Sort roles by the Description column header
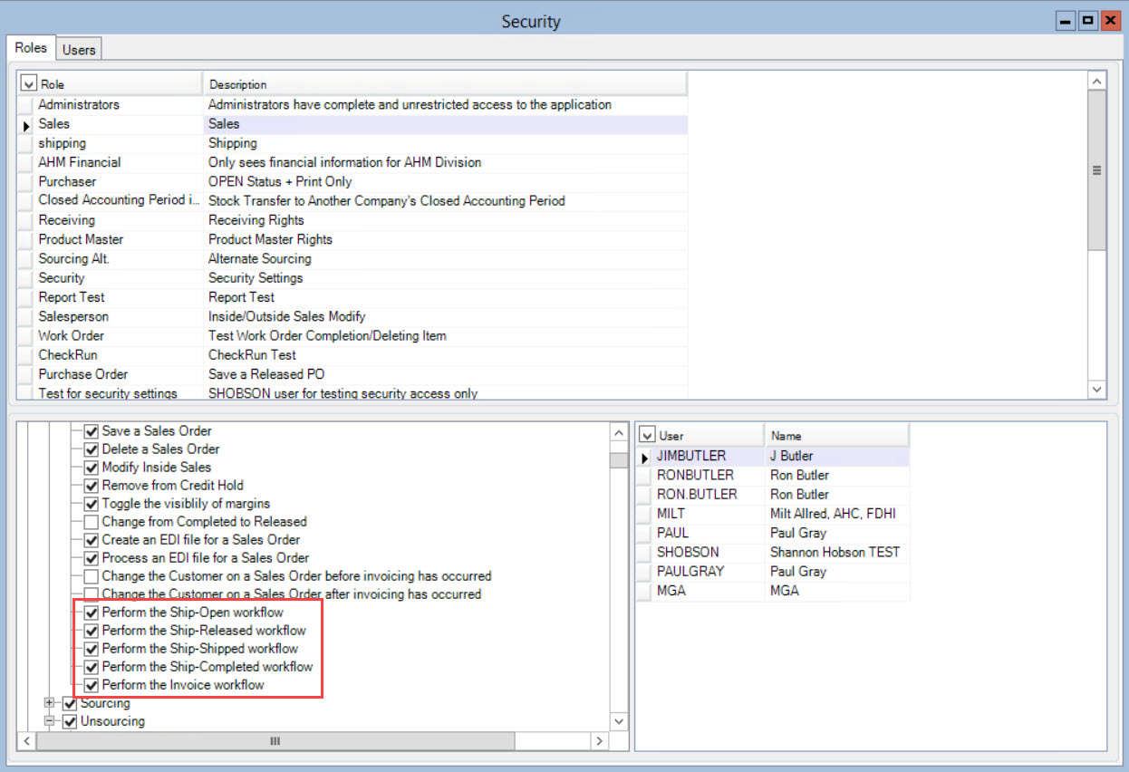1129x772 pixels. [444, 84]
